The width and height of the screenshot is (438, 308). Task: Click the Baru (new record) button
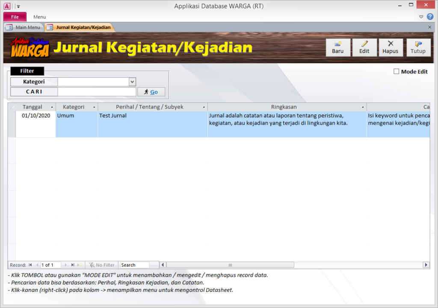338,47
